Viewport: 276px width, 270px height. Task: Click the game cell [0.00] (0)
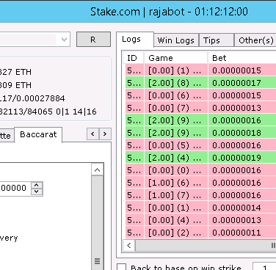(176, 170)
